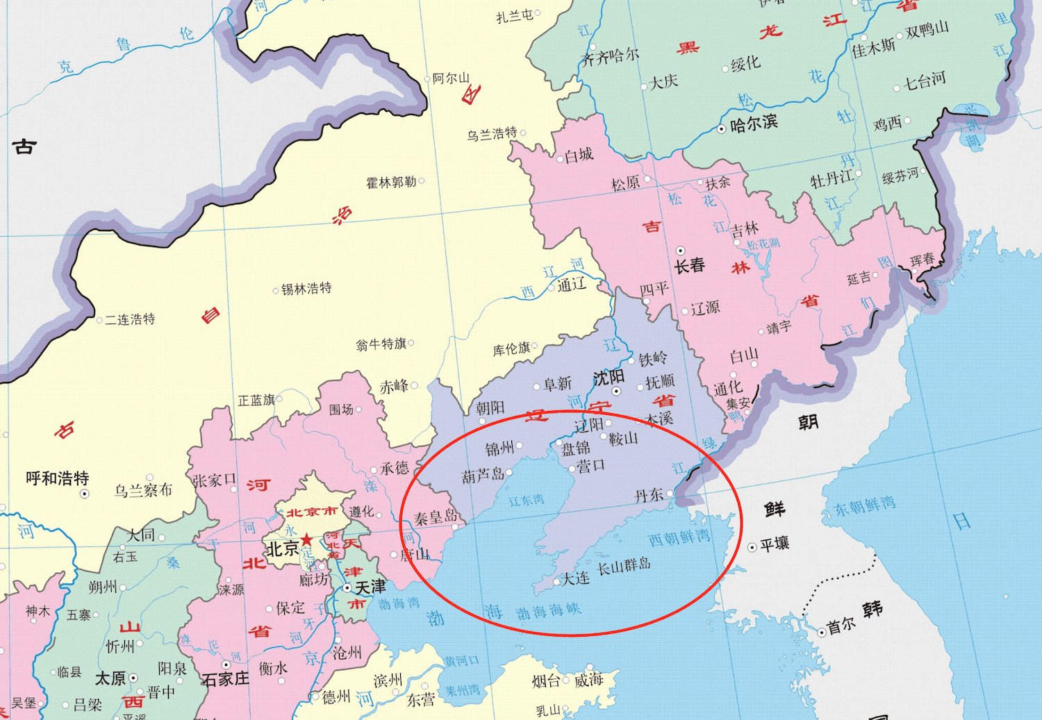Select the 阜新 city label

click(x=558, y=384)
